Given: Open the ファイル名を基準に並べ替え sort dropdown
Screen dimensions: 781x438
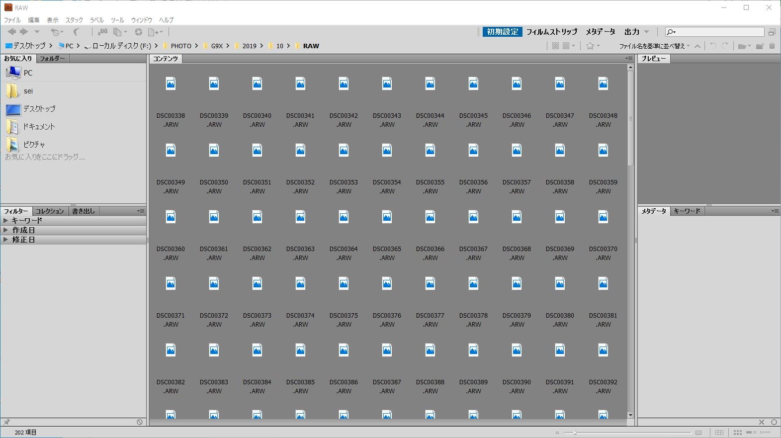Looking at the screenshot, I should [654, 46].
